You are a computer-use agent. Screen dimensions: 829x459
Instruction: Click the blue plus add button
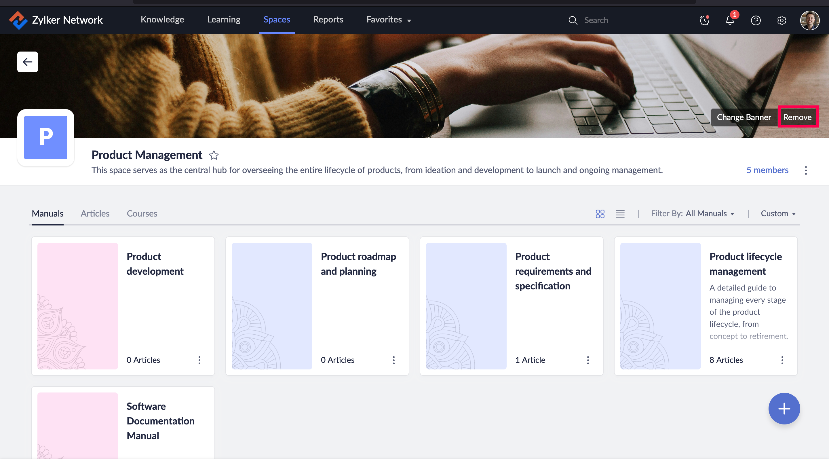(784, 409)
